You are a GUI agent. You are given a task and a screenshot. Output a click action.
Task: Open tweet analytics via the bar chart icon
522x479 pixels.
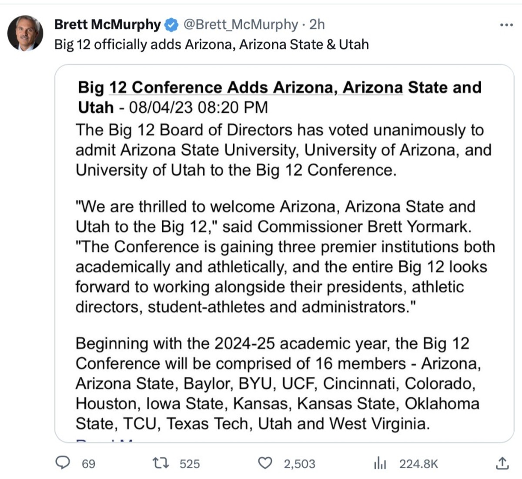coord(380,464)
